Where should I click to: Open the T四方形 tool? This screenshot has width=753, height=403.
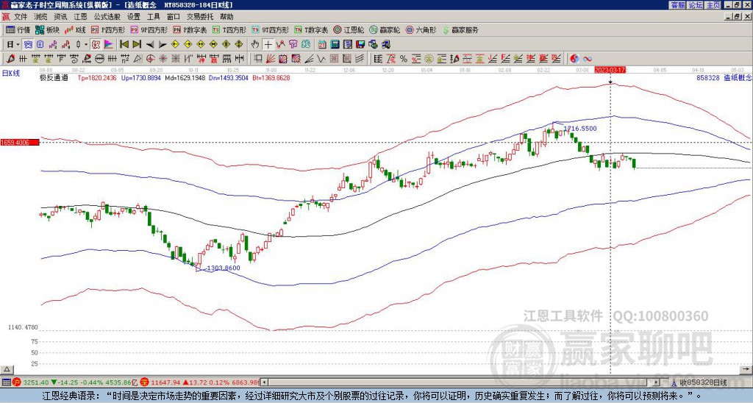pos(229,29)
